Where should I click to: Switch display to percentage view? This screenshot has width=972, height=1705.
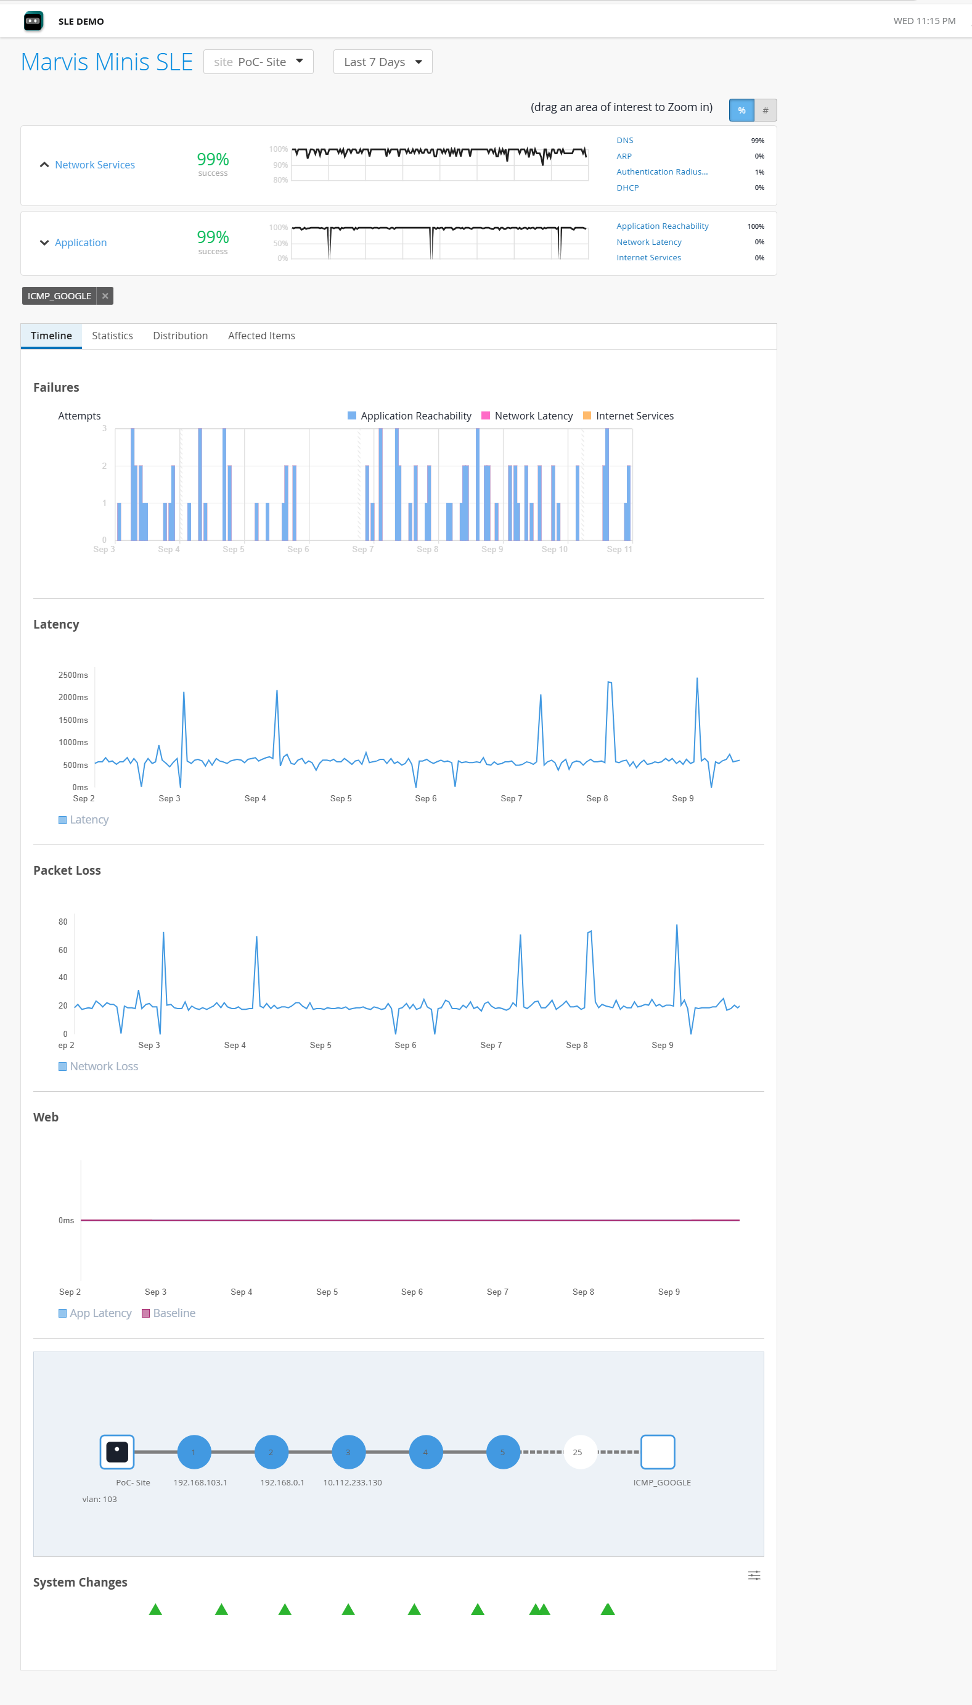[741, 110]
